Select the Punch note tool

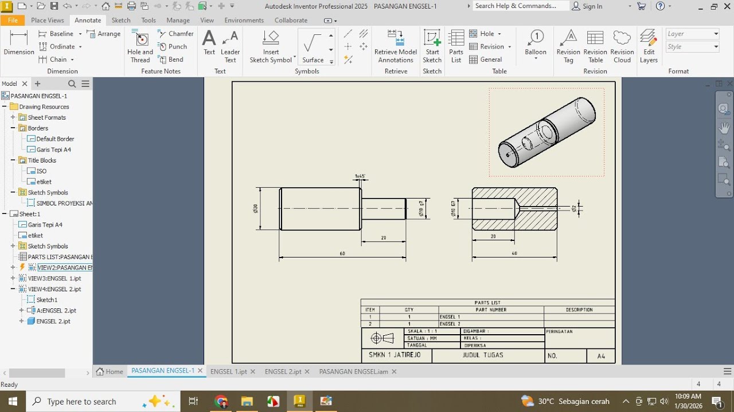coord(173,46)
